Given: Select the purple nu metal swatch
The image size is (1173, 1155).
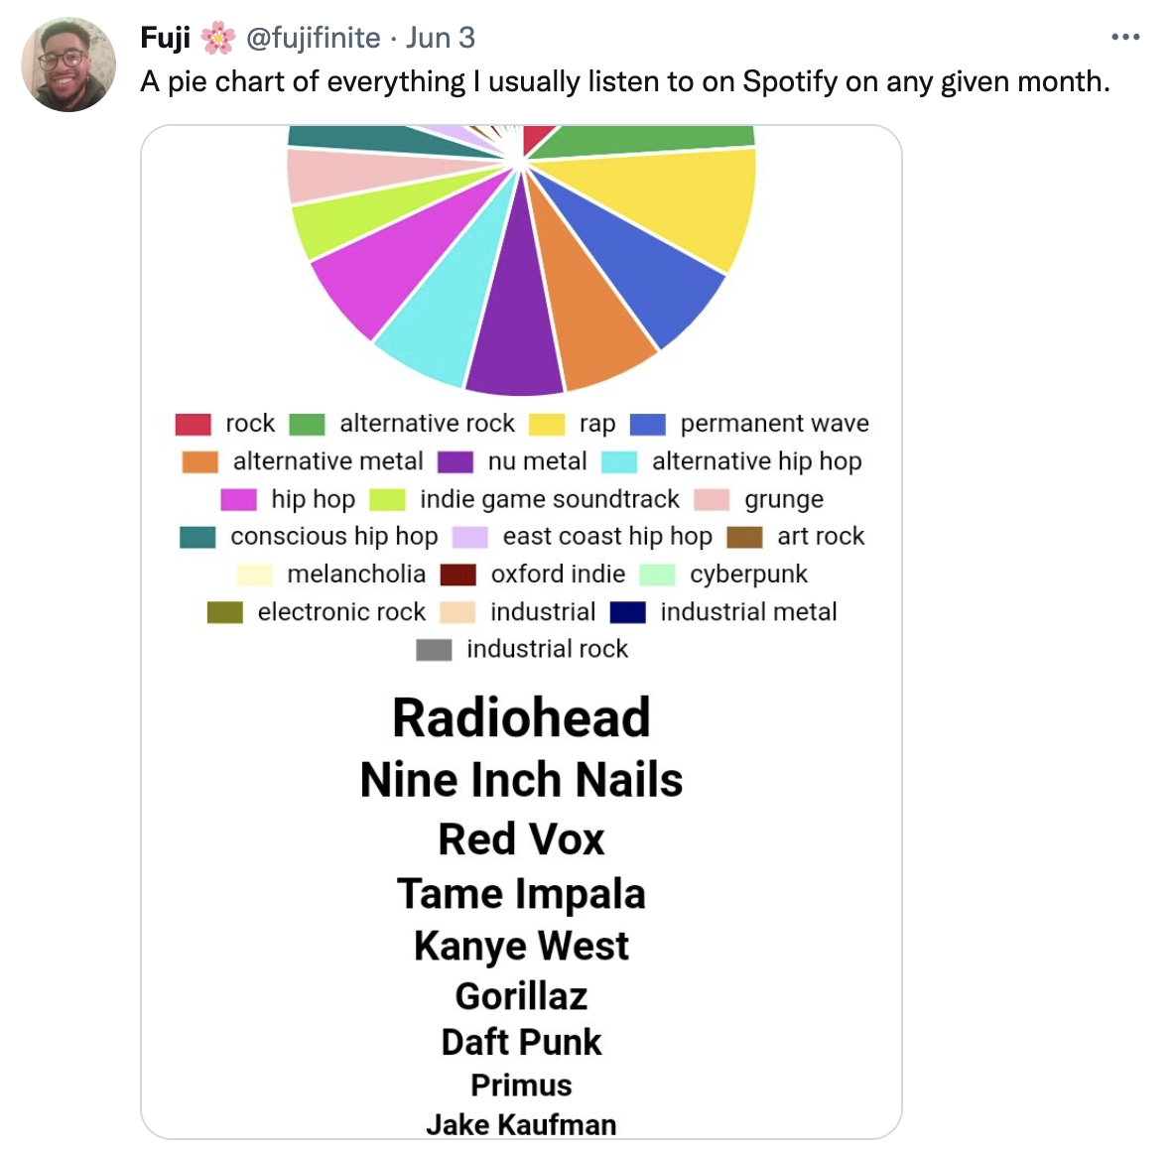Looking at the screenshot, I should tap(458, 461).
